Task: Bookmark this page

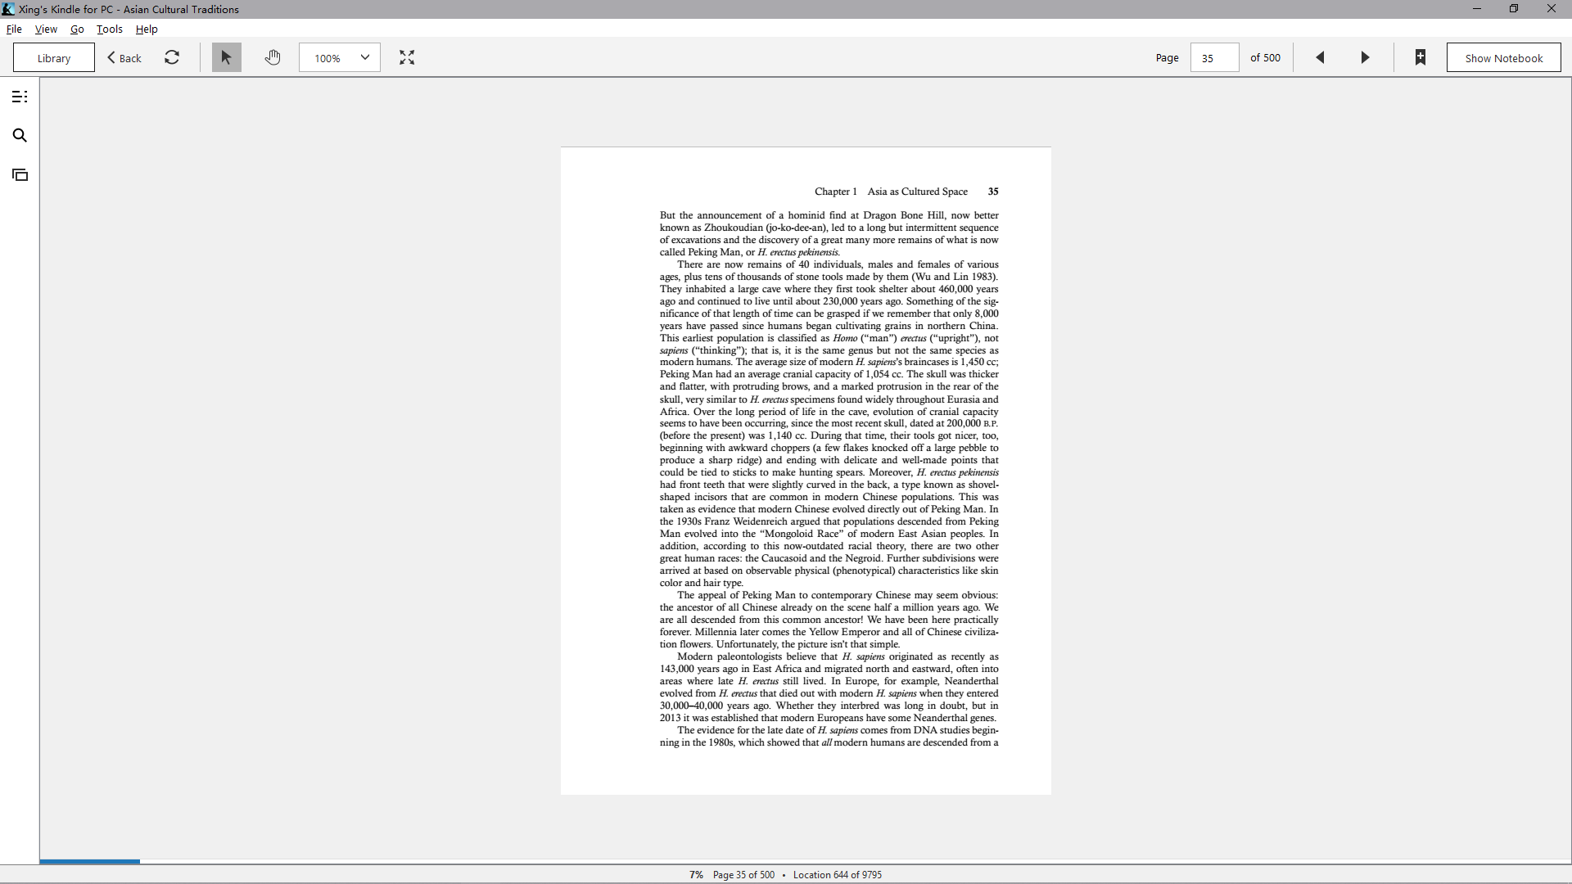Action: tap(1421, 57)
